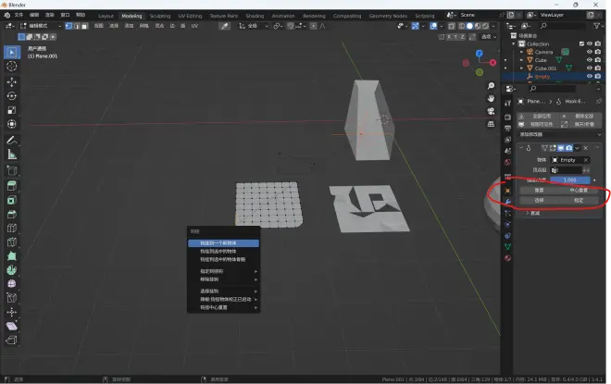The image size is (611, 384).
Task: Open the Material properties tab
Action: [x=507, y=258]
